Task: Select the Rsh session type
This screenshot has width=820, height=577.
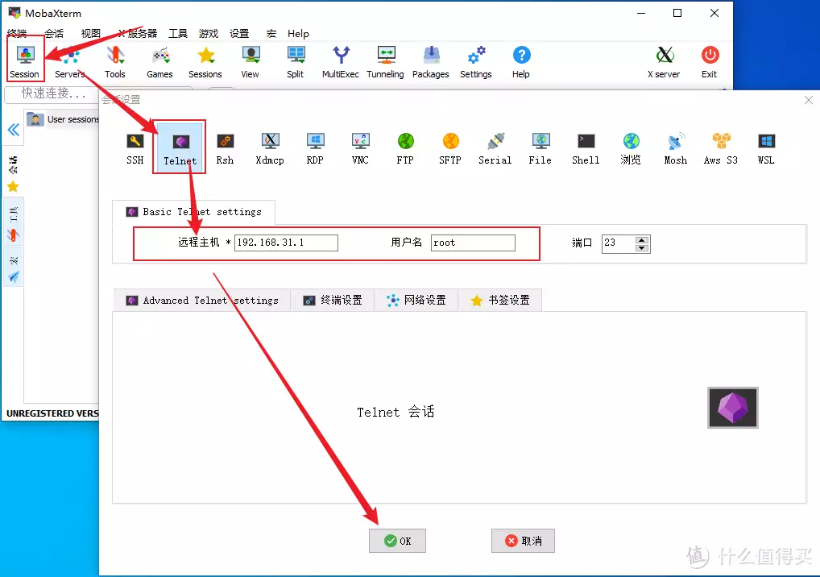Action: point(225,148)
